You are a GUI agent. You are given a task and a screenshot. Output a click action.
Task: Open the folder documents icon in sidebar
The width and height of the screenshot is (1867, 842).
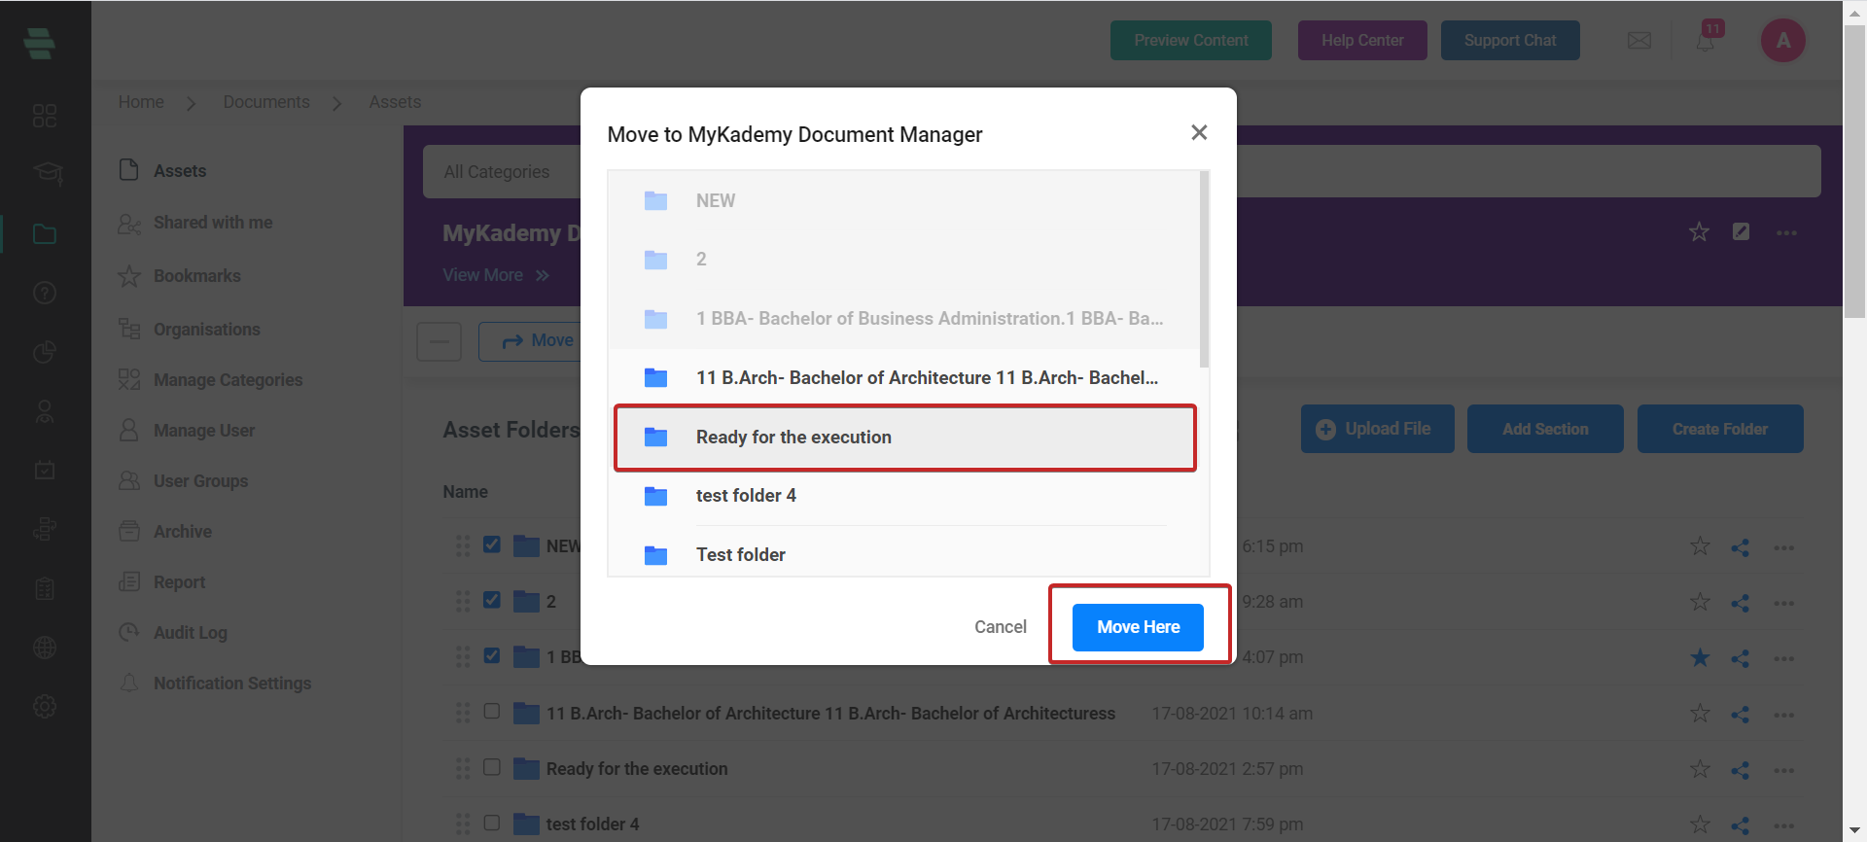coord(45,234)
